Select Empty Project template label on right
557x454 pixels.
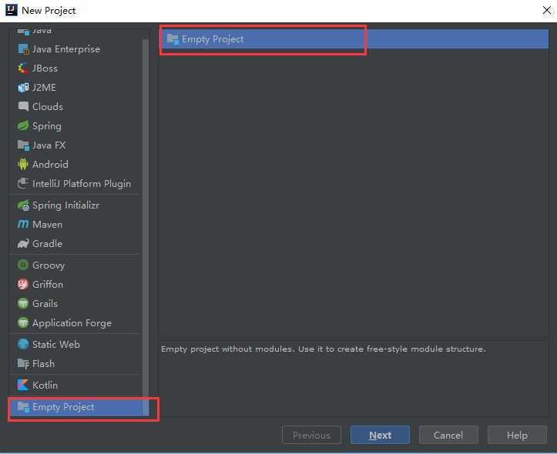pyautogui.click(x=213, y=39)
